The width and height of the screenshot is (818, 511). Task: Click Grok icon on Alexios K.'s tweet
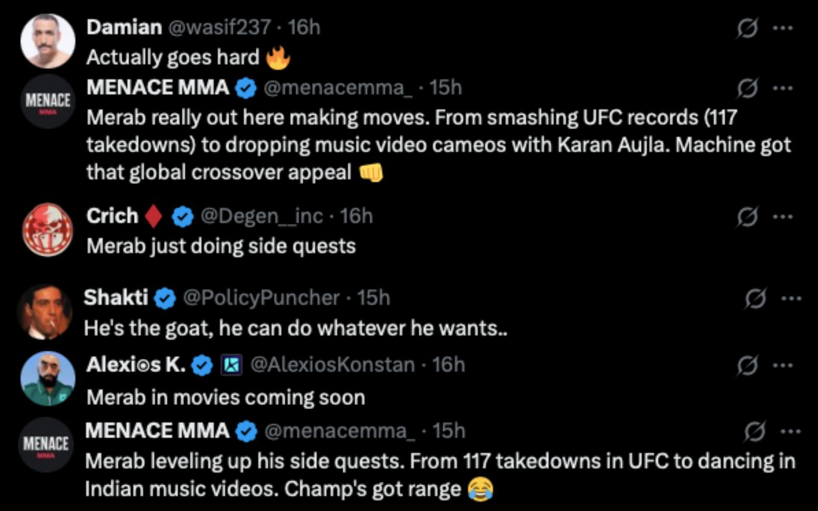click(747, 365)
